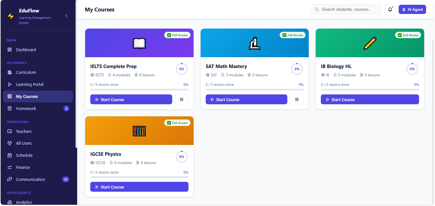Click the IGCSE Physics 0% progress ring

point(182,157)
